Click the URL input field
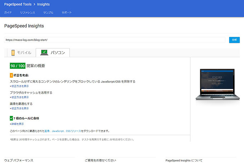Image resolution: width=244 pixels, height=163 pixels. pyautogui.click(x=115, y=40)
